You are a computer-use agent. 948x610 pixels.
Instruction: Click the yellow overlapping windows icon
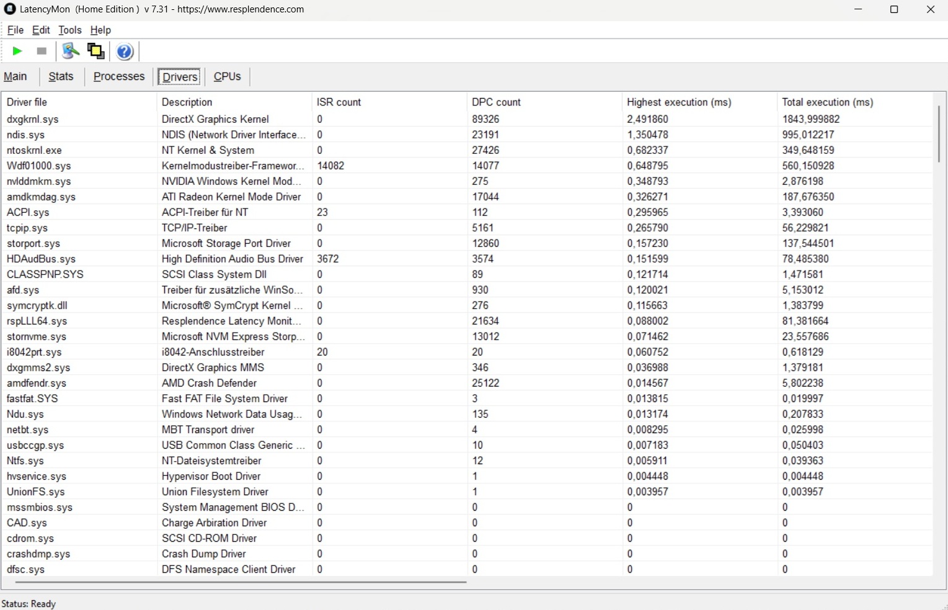(x=95, y=51)
